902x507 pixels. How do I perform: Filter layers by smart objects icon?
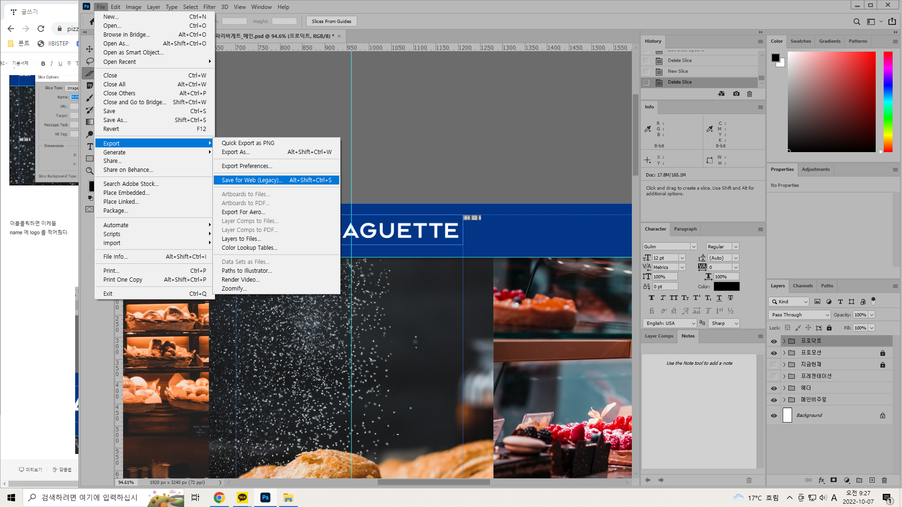(863, 301)
